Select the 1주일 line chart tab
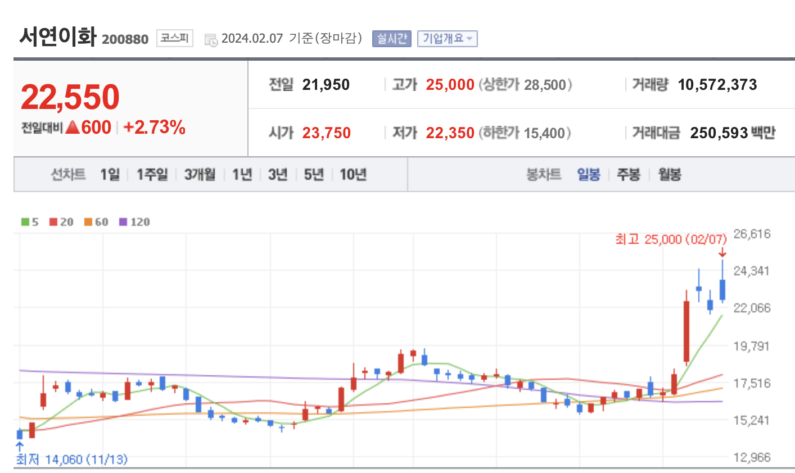The image size is (795, 473). 152,175
